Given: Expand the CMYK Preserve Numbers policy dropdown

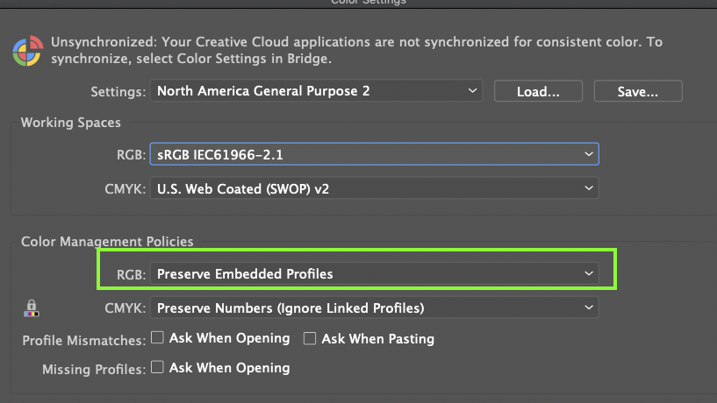Looking at the screenshot, I should point(374,308).
